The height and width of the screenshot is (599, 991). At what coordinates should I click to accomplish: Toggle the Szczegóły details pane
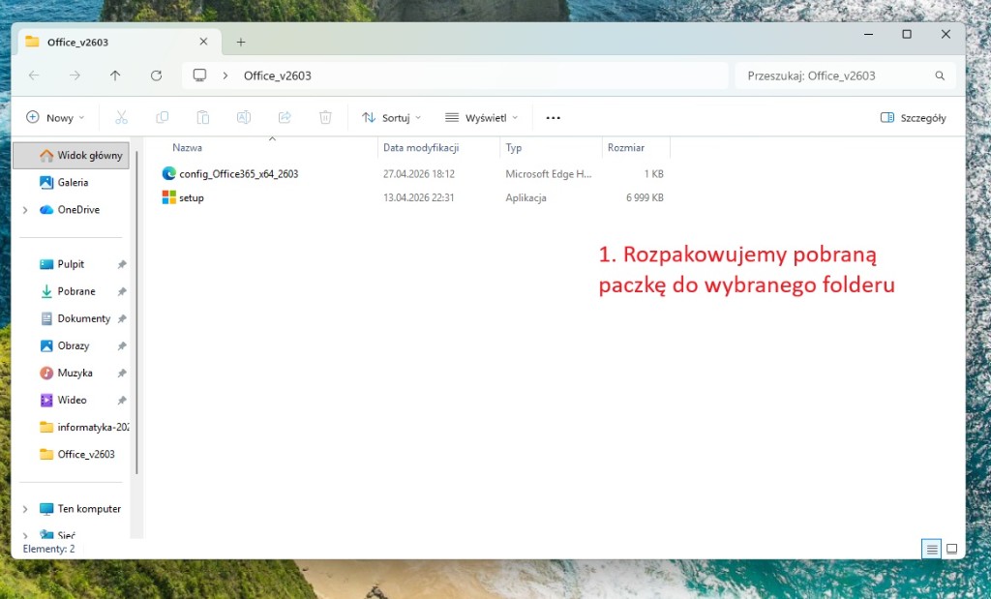[x=913, y=117]
